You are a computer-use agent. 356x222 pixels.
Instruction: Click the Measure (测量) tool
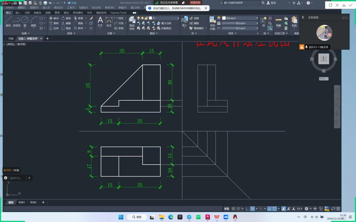[x=278, y=22]
